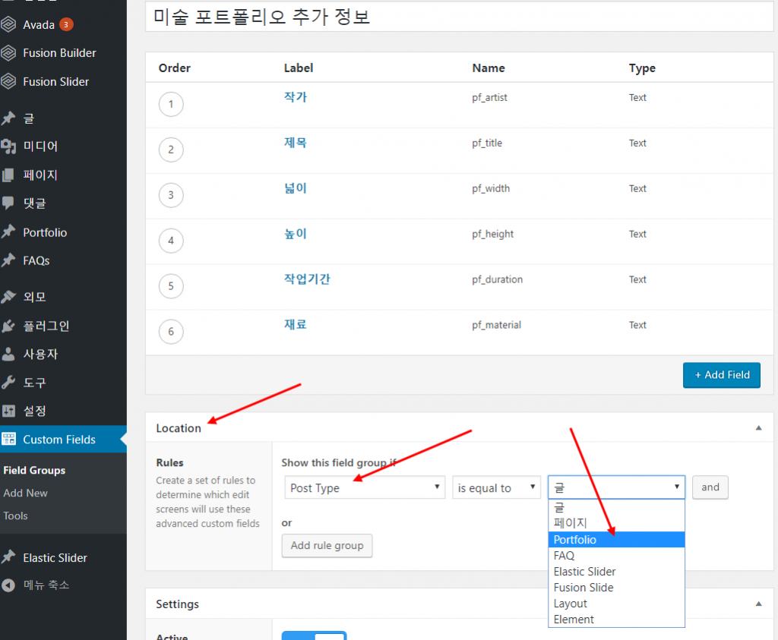The image size is (778, 640).
Task: Click the Add rule group button
Action: [327, 546]
